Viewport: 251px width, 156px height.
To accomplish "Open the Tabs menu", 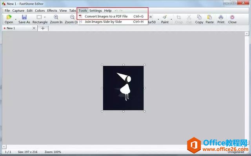I will [x=73, y=11].
